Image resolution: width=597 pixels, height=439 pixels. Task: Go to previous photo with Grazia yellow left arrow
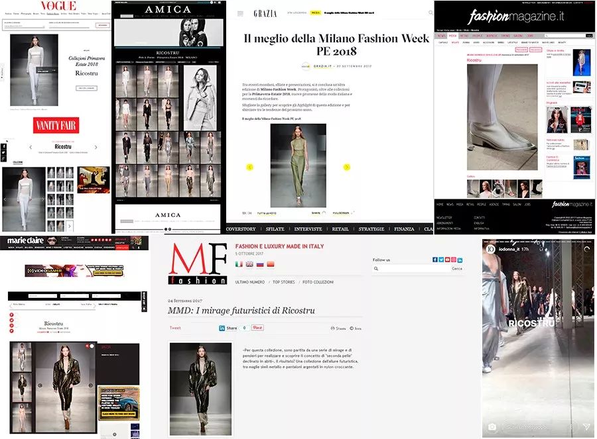(250, 167)
